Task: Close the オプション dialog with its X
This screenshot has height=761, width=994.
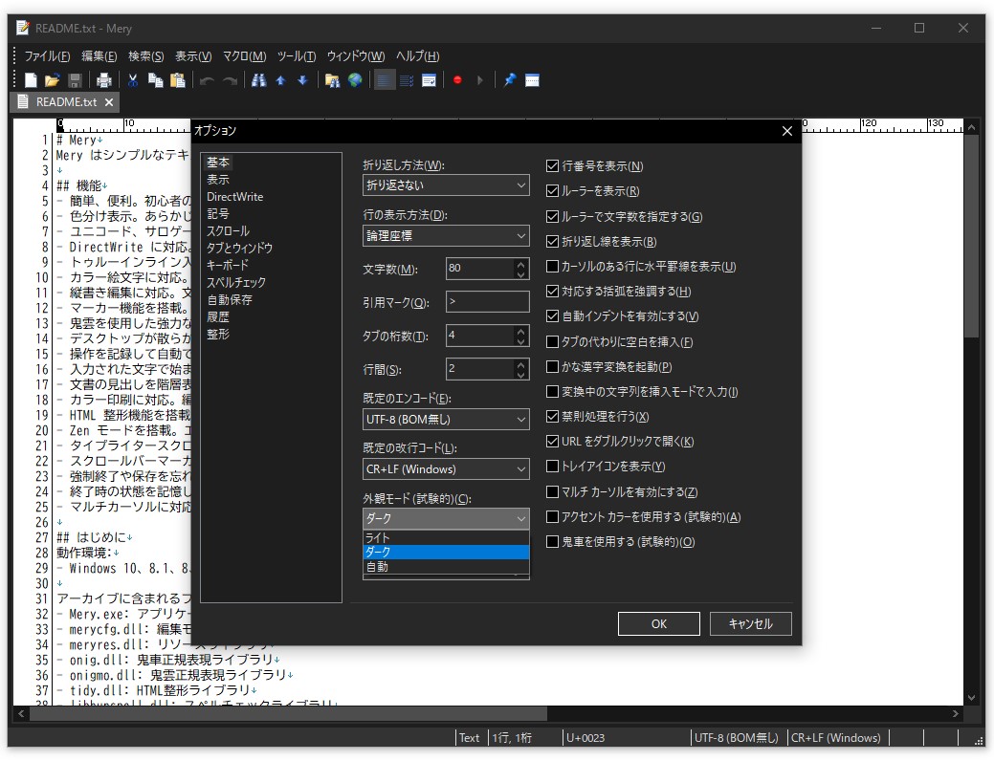Action: (787, 131)
